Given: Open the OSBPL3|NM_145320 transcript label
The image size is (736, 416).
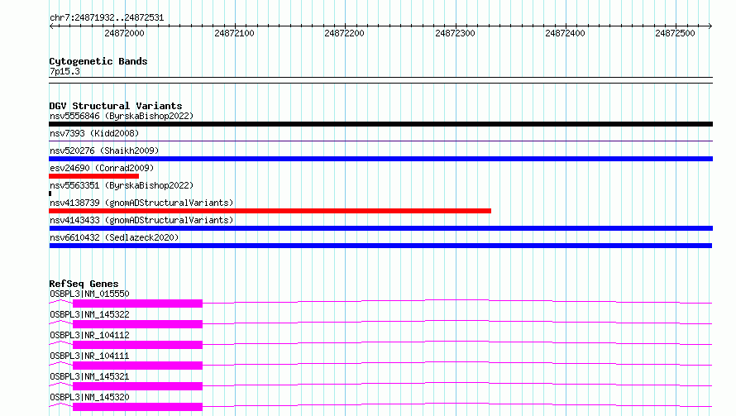Looking at the screenshot, I should tap(89, 397).
